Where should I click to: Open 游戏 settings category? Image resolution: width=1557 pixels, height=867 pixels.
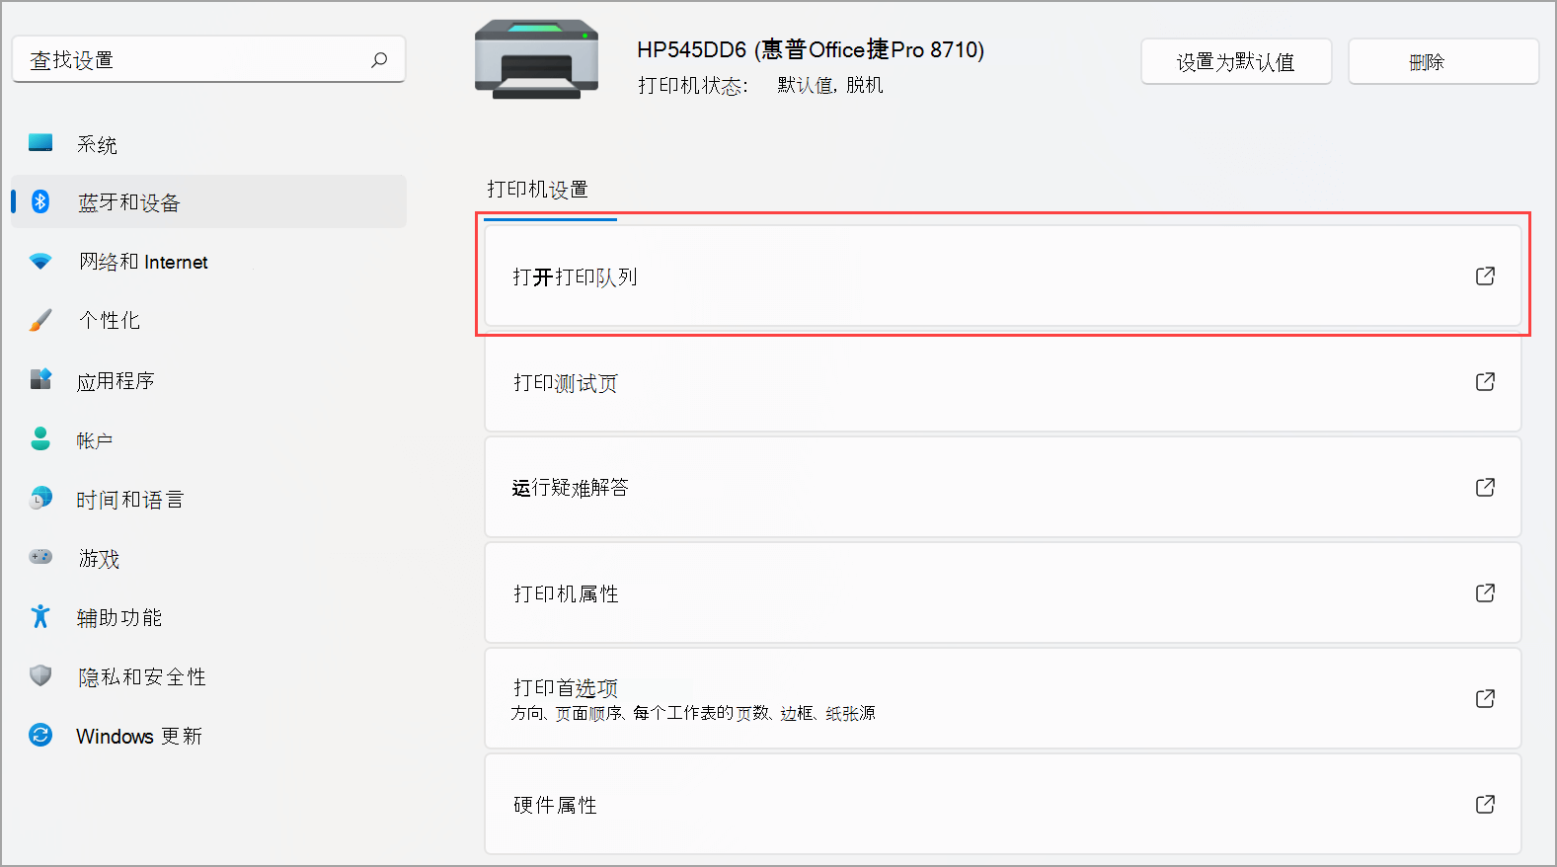click(x=208, y=558)
